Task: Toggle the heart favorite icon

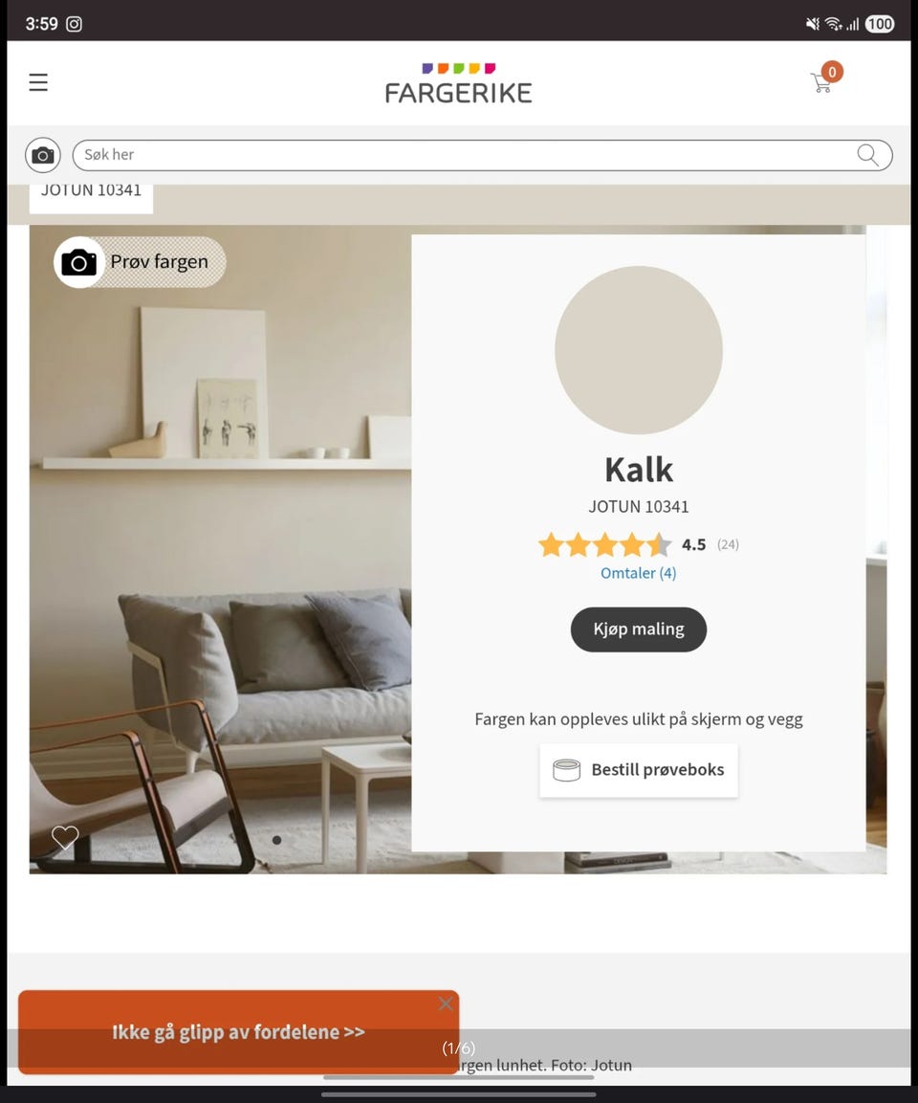Action: 65,837
